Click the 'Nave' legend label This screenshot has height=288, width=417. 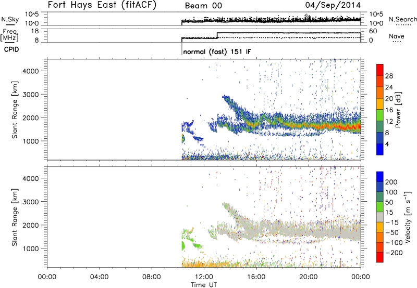[396, 36]
